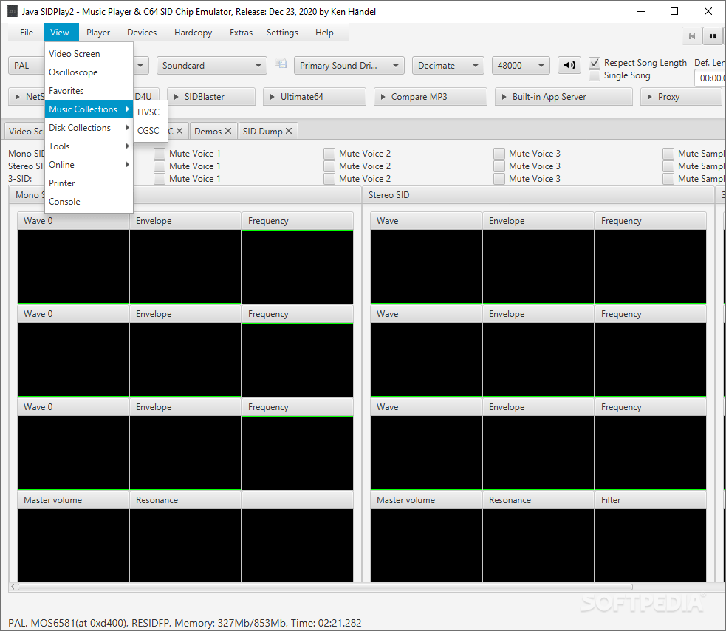This screenshot has width=726, height=631.
Task: Open the File menu
Action: pyautogui.click(x=27, y=33)
